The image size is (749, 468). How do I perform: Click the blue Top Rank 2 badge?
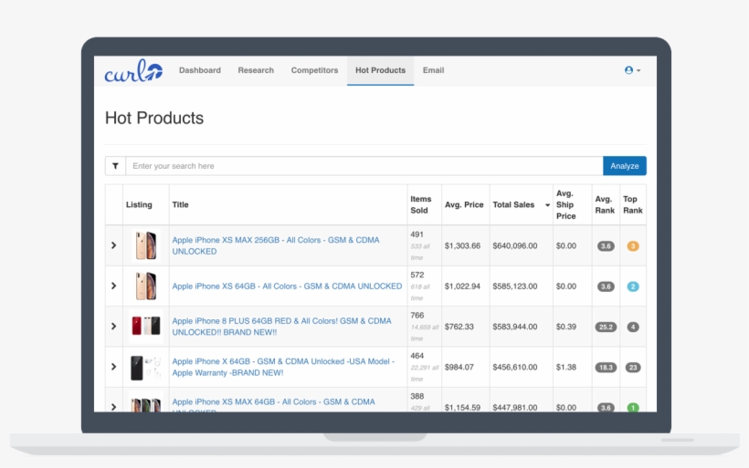632,286
